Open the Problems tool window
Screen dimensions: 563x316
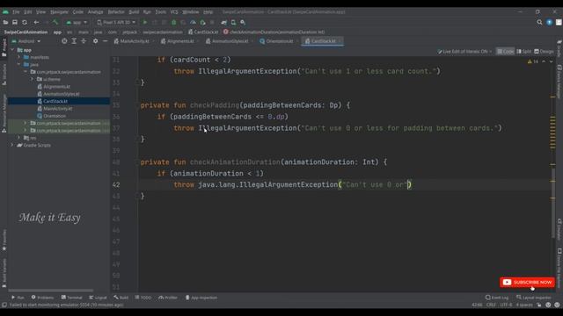[x=42, y=298]
